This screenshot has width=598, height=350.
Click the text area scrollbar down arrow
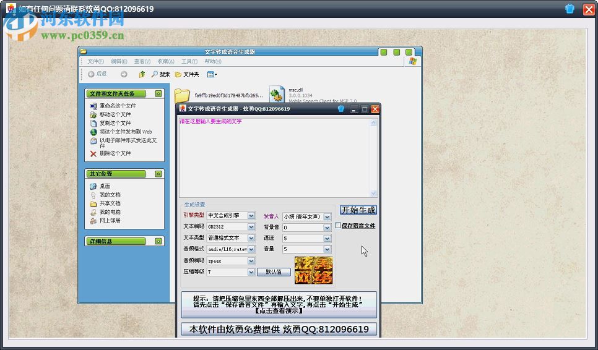coord(373,193)
